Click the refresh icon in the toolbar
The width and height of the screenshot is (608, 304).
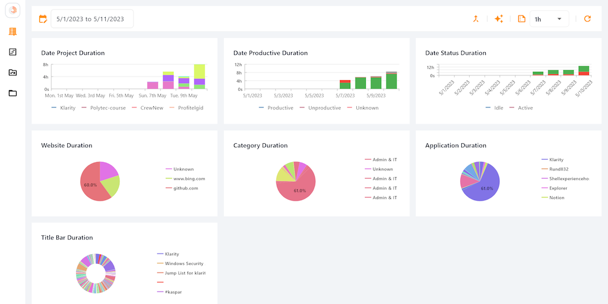[587, 19]
